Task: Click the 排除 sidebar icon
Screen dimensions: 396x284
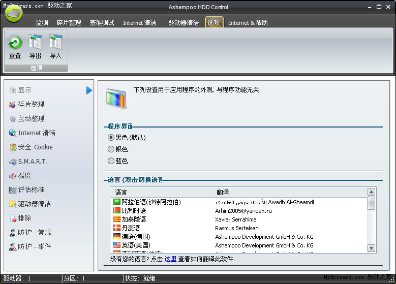Action: point(13,218)
